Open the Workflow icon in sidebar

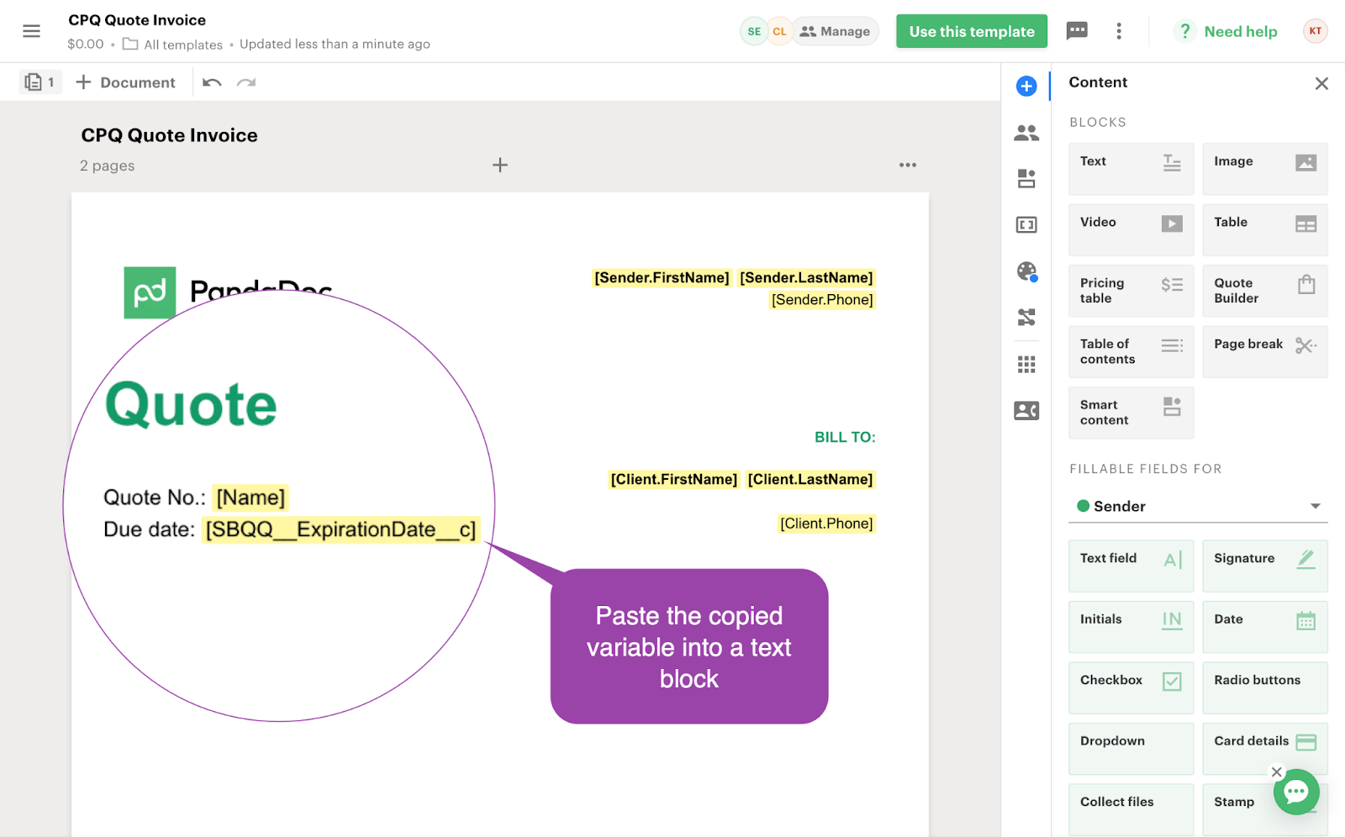point(1026,317)
